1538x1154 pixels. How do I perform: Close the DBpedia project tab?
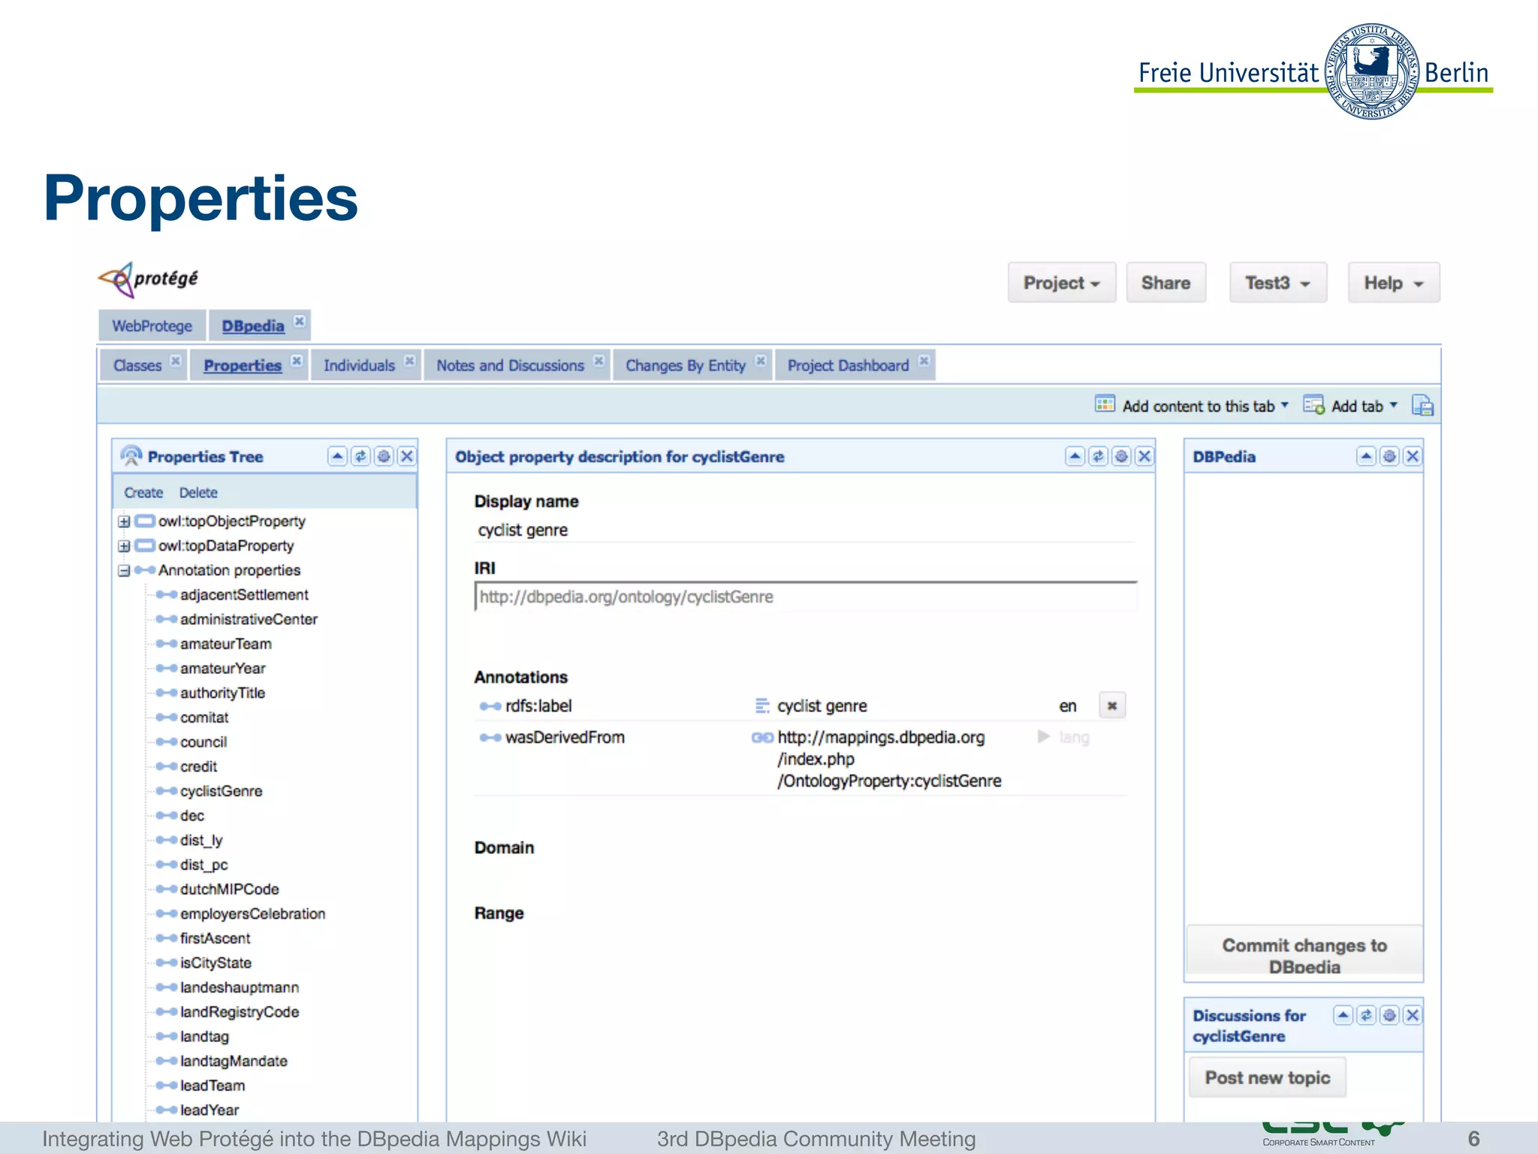tap(300, 322)
